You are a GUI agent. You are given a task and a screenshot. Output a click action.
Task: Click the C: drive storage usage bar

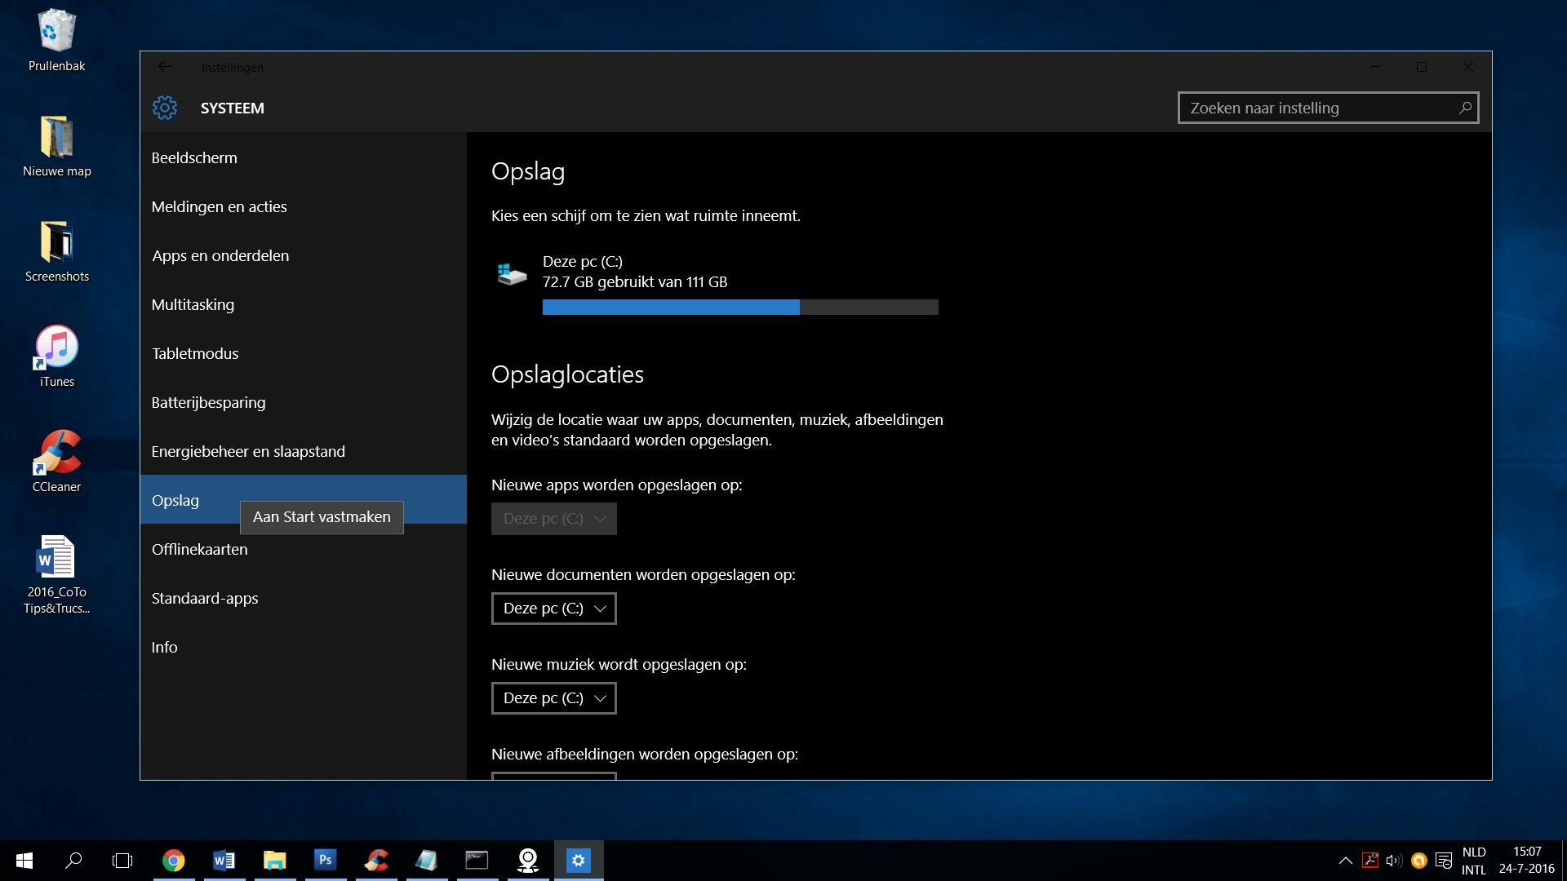[739, 307]
